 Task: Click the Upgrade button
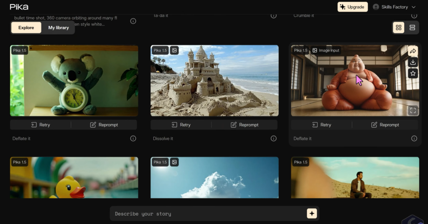(x=352, y=7)
